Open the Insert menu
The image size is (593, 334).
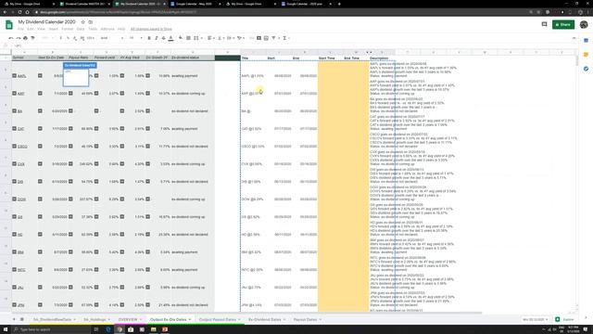pyautogui.click(x=54, y=29)
